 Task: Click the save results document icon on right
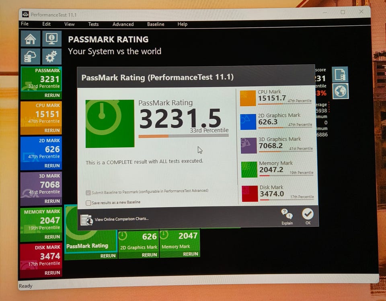click(x=340, y=74)
